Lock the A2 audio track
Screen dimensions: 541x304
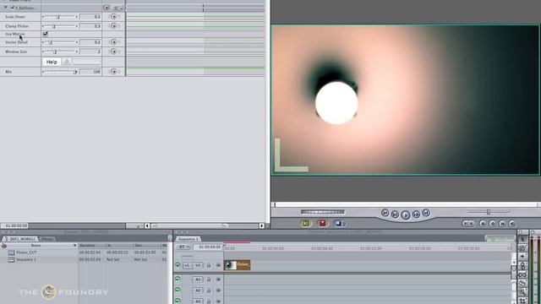[x=209, y=290]
